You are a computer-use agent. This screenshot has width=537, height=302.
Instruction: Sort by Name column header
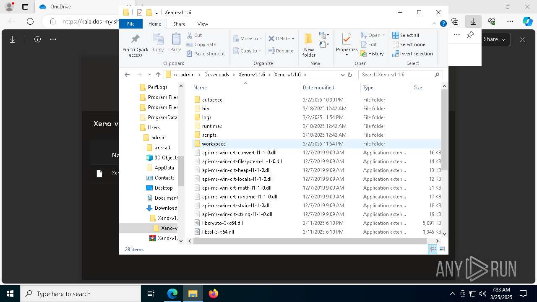pos(245,88)
